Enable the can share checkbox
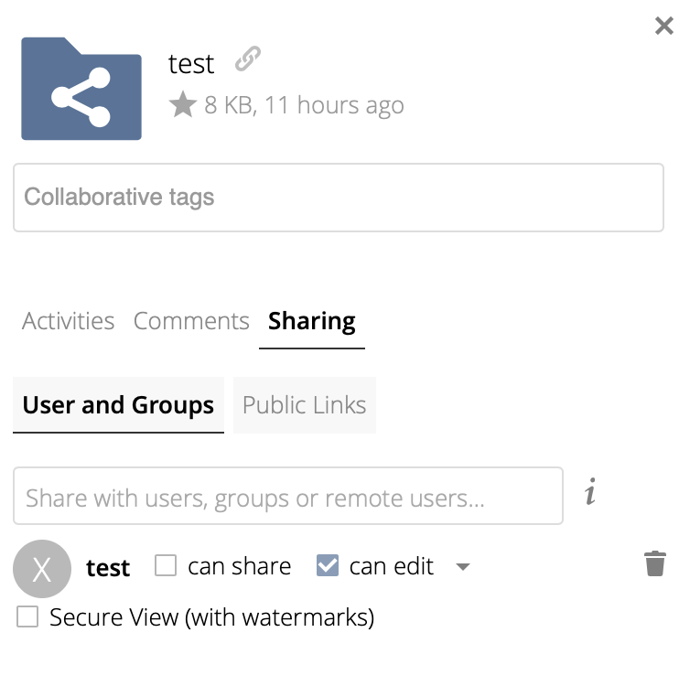This screenshot has width=679, height=686. pyautogui.click(x=166, y=566)
